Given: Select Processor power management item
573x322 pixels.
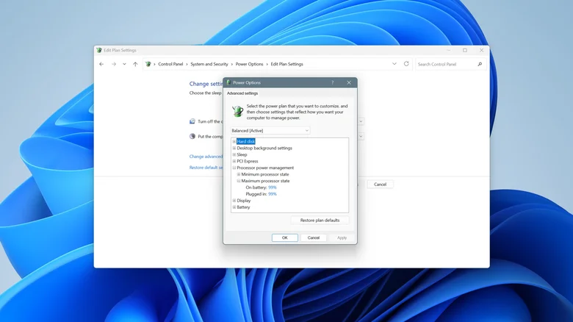Looking at the screenshot, I should click(265, 168).
